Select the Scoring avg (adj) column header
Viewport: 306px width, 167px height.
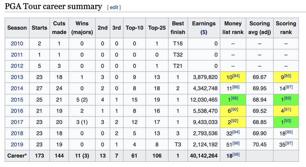point(260,28)
